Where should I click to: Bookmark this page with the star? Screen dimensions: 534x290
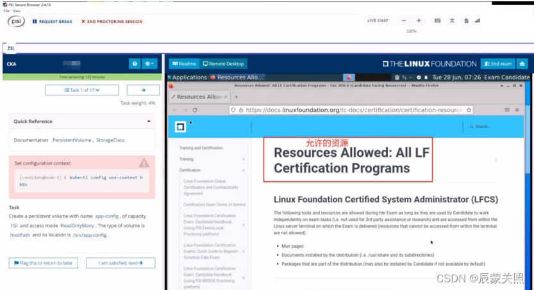pos(469,110)
